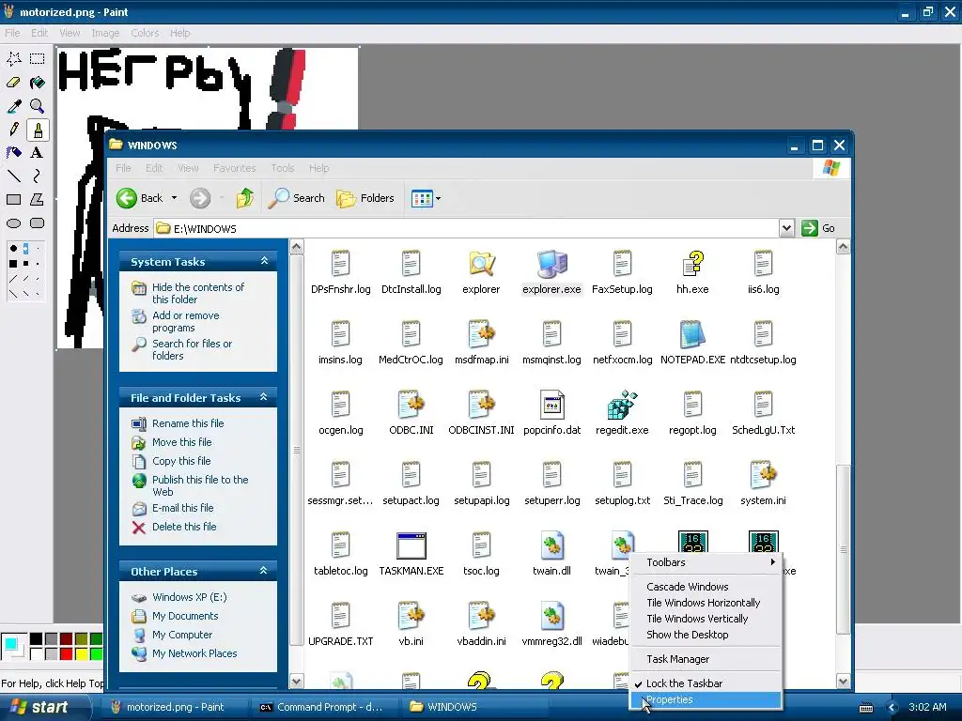962x721 pixels.
Task: Pick the yellow swatch in Paint palette
Action: (81, 654)
